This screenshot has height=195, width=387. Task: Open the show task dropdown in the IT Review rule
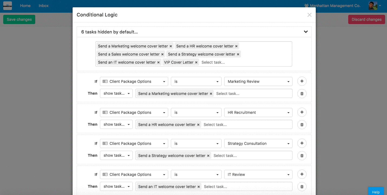tap(116, 186)
